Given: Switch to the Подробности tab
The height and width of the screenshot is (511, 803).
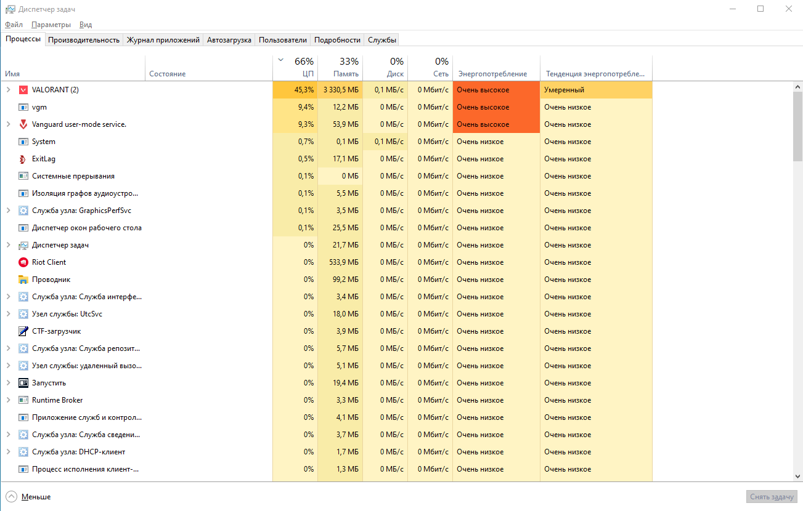Looking at the screenshot, I should point(337,40).
